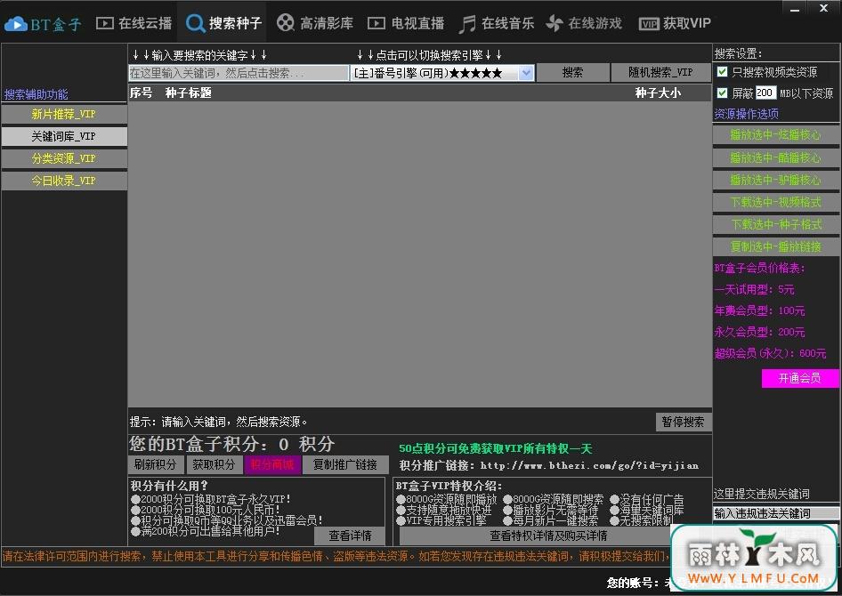This screenshot has width=842, height=596.
Task: Click the 搜索辅助功能 heading text
Action: (x=36, y=94)
